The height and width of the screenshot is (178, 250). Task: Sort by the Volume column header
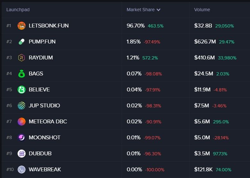[x=202, y=10]
